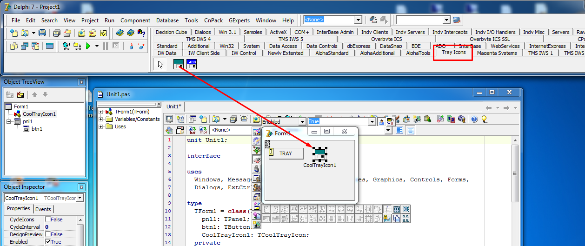Select the arrow pointer in the component palette
The width and height of the screenshot is (585, 246).
160,65
